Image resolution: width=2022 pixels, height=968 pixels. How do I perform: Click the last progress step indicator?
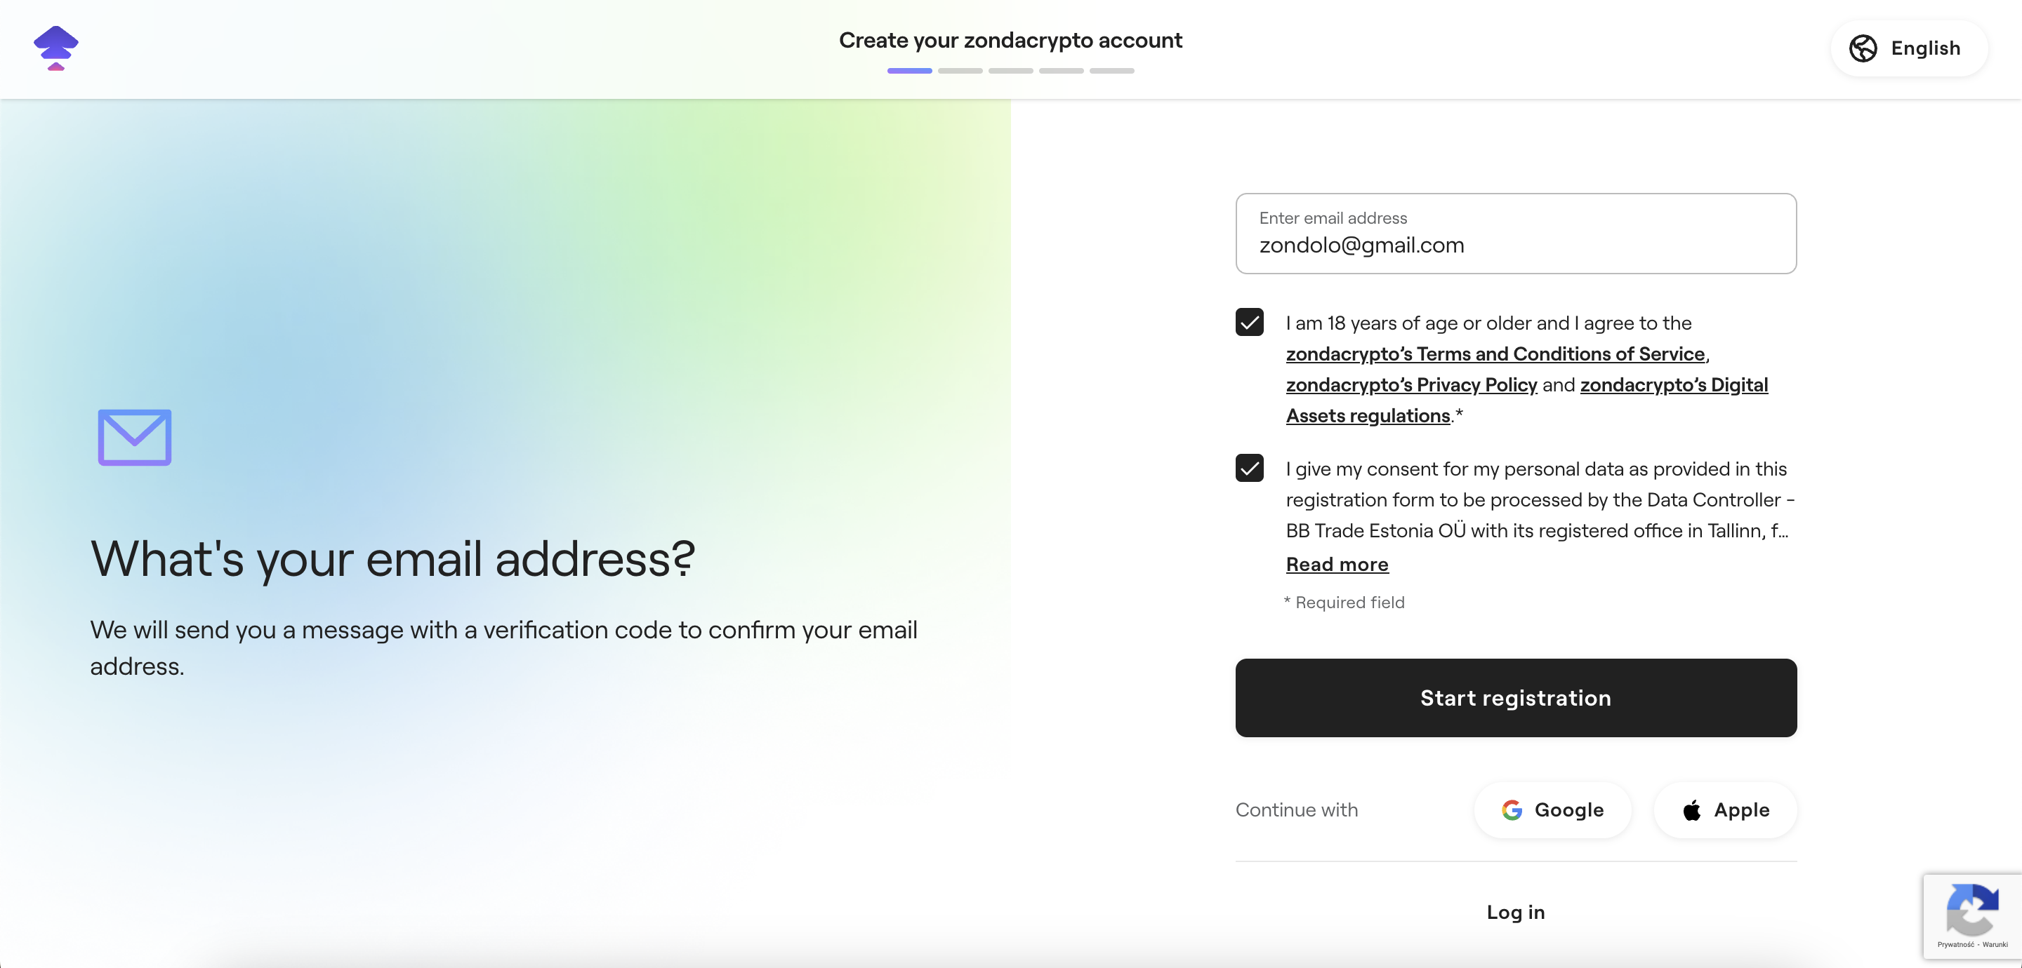point(1111,72)
